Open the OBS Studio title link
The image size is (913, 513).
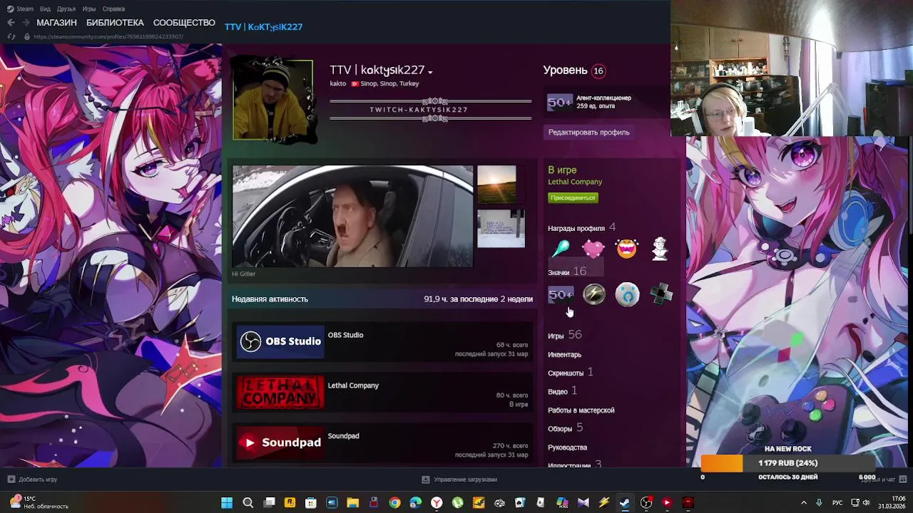pos(345,335)
